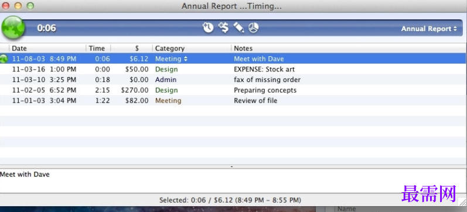This screenshot has height=212, width=467.
Task: Click the $50.00 amount cell
Action: pyautogui.click(x=137, y=69)
